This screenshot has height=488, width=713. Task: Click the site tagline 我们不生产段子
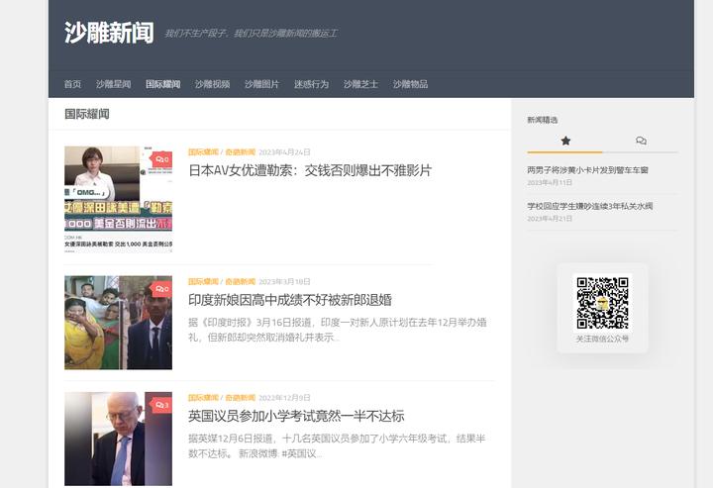(251, 34)
